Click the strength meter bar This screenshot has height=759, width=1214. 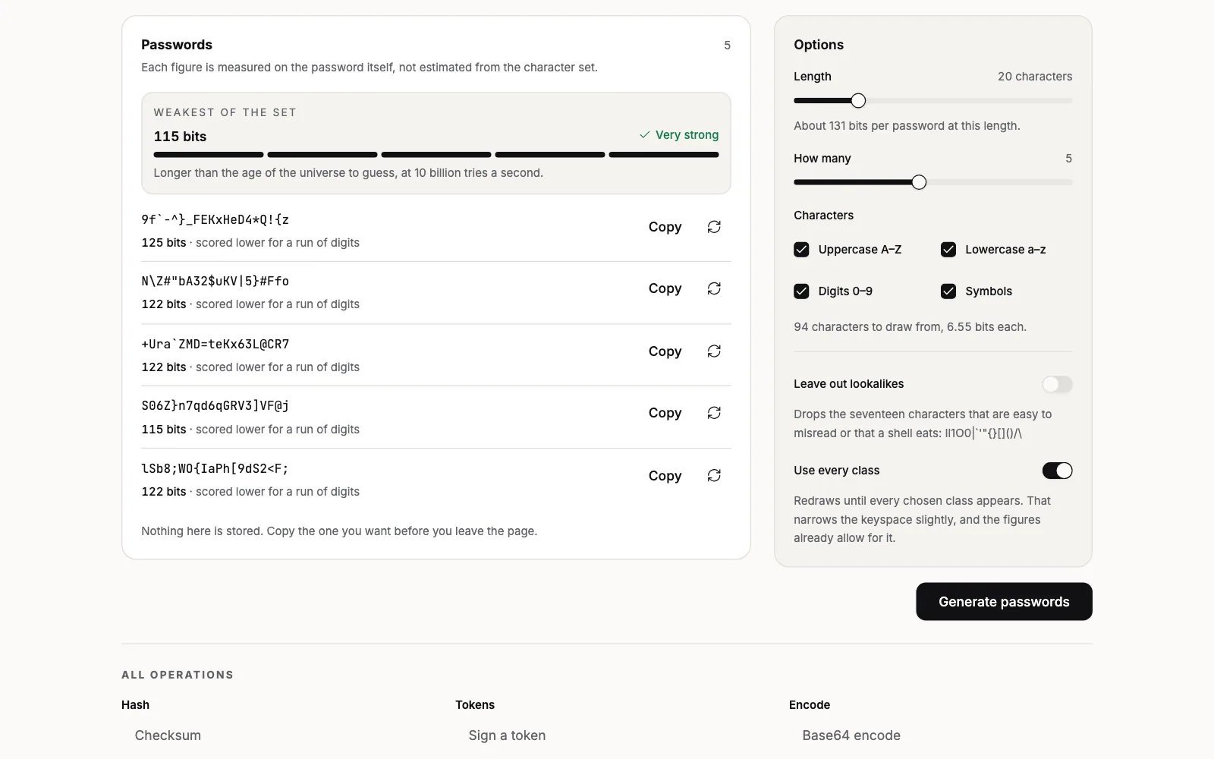[x=436, y=155]
